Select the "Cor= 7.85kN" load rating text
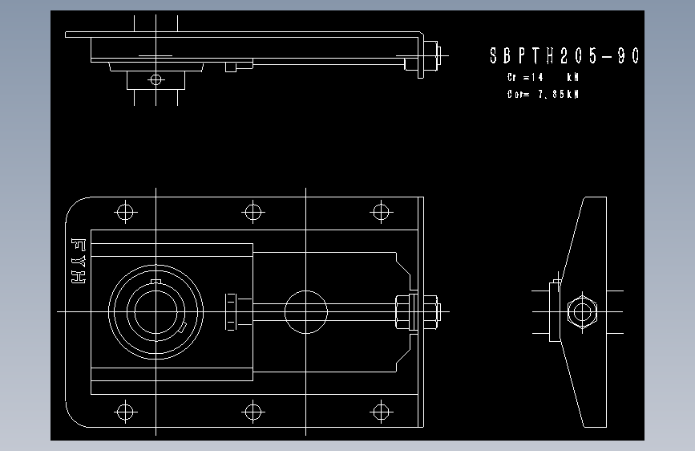Screen dimensions: 695x451 coord(543,94)
